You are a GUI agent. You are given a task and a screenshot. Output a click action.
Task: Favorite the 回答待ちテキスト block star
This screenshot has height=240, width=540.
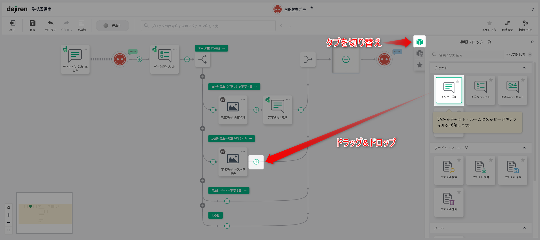pyautogui.click(x=523, y=80)
